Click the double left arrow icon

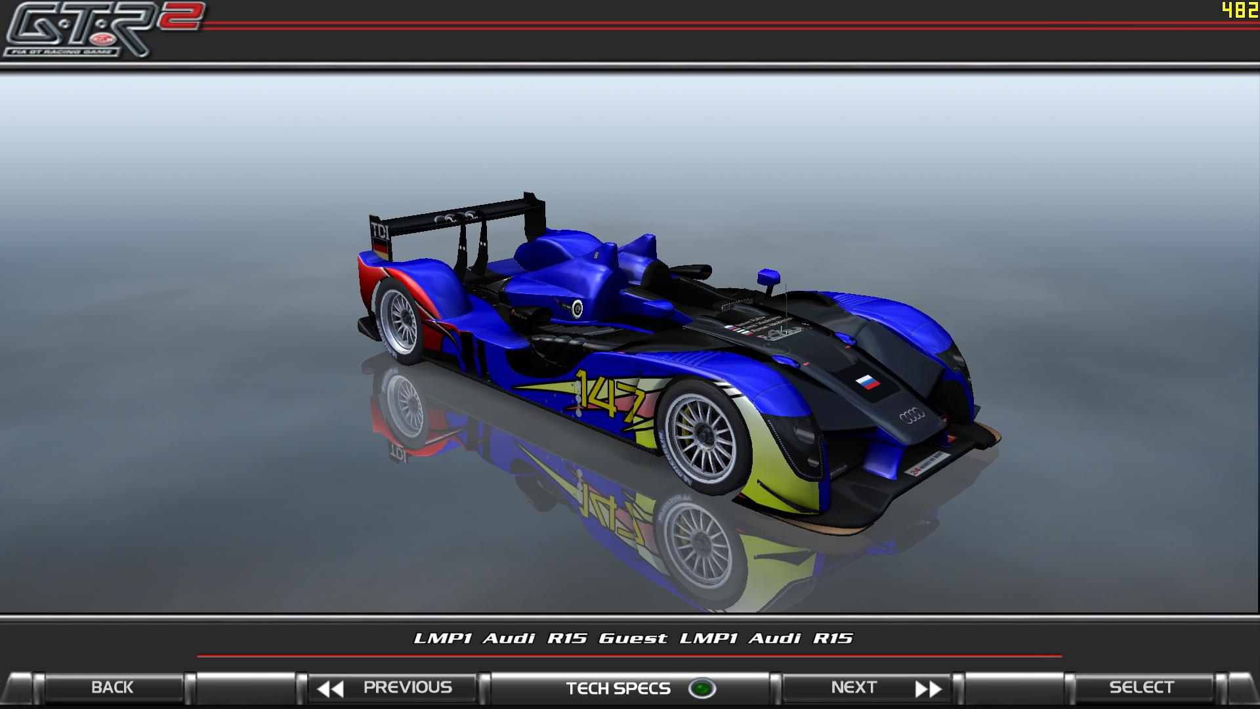point(330,689)
